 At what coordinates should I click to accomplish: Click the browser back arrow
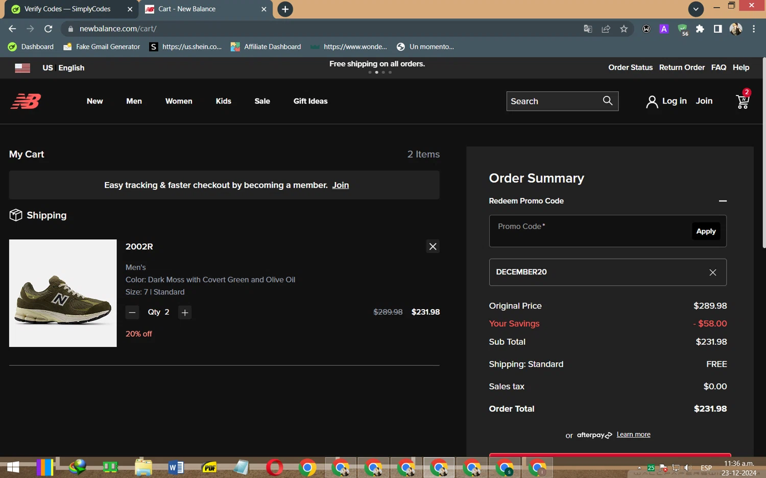(x=12, y=29)
